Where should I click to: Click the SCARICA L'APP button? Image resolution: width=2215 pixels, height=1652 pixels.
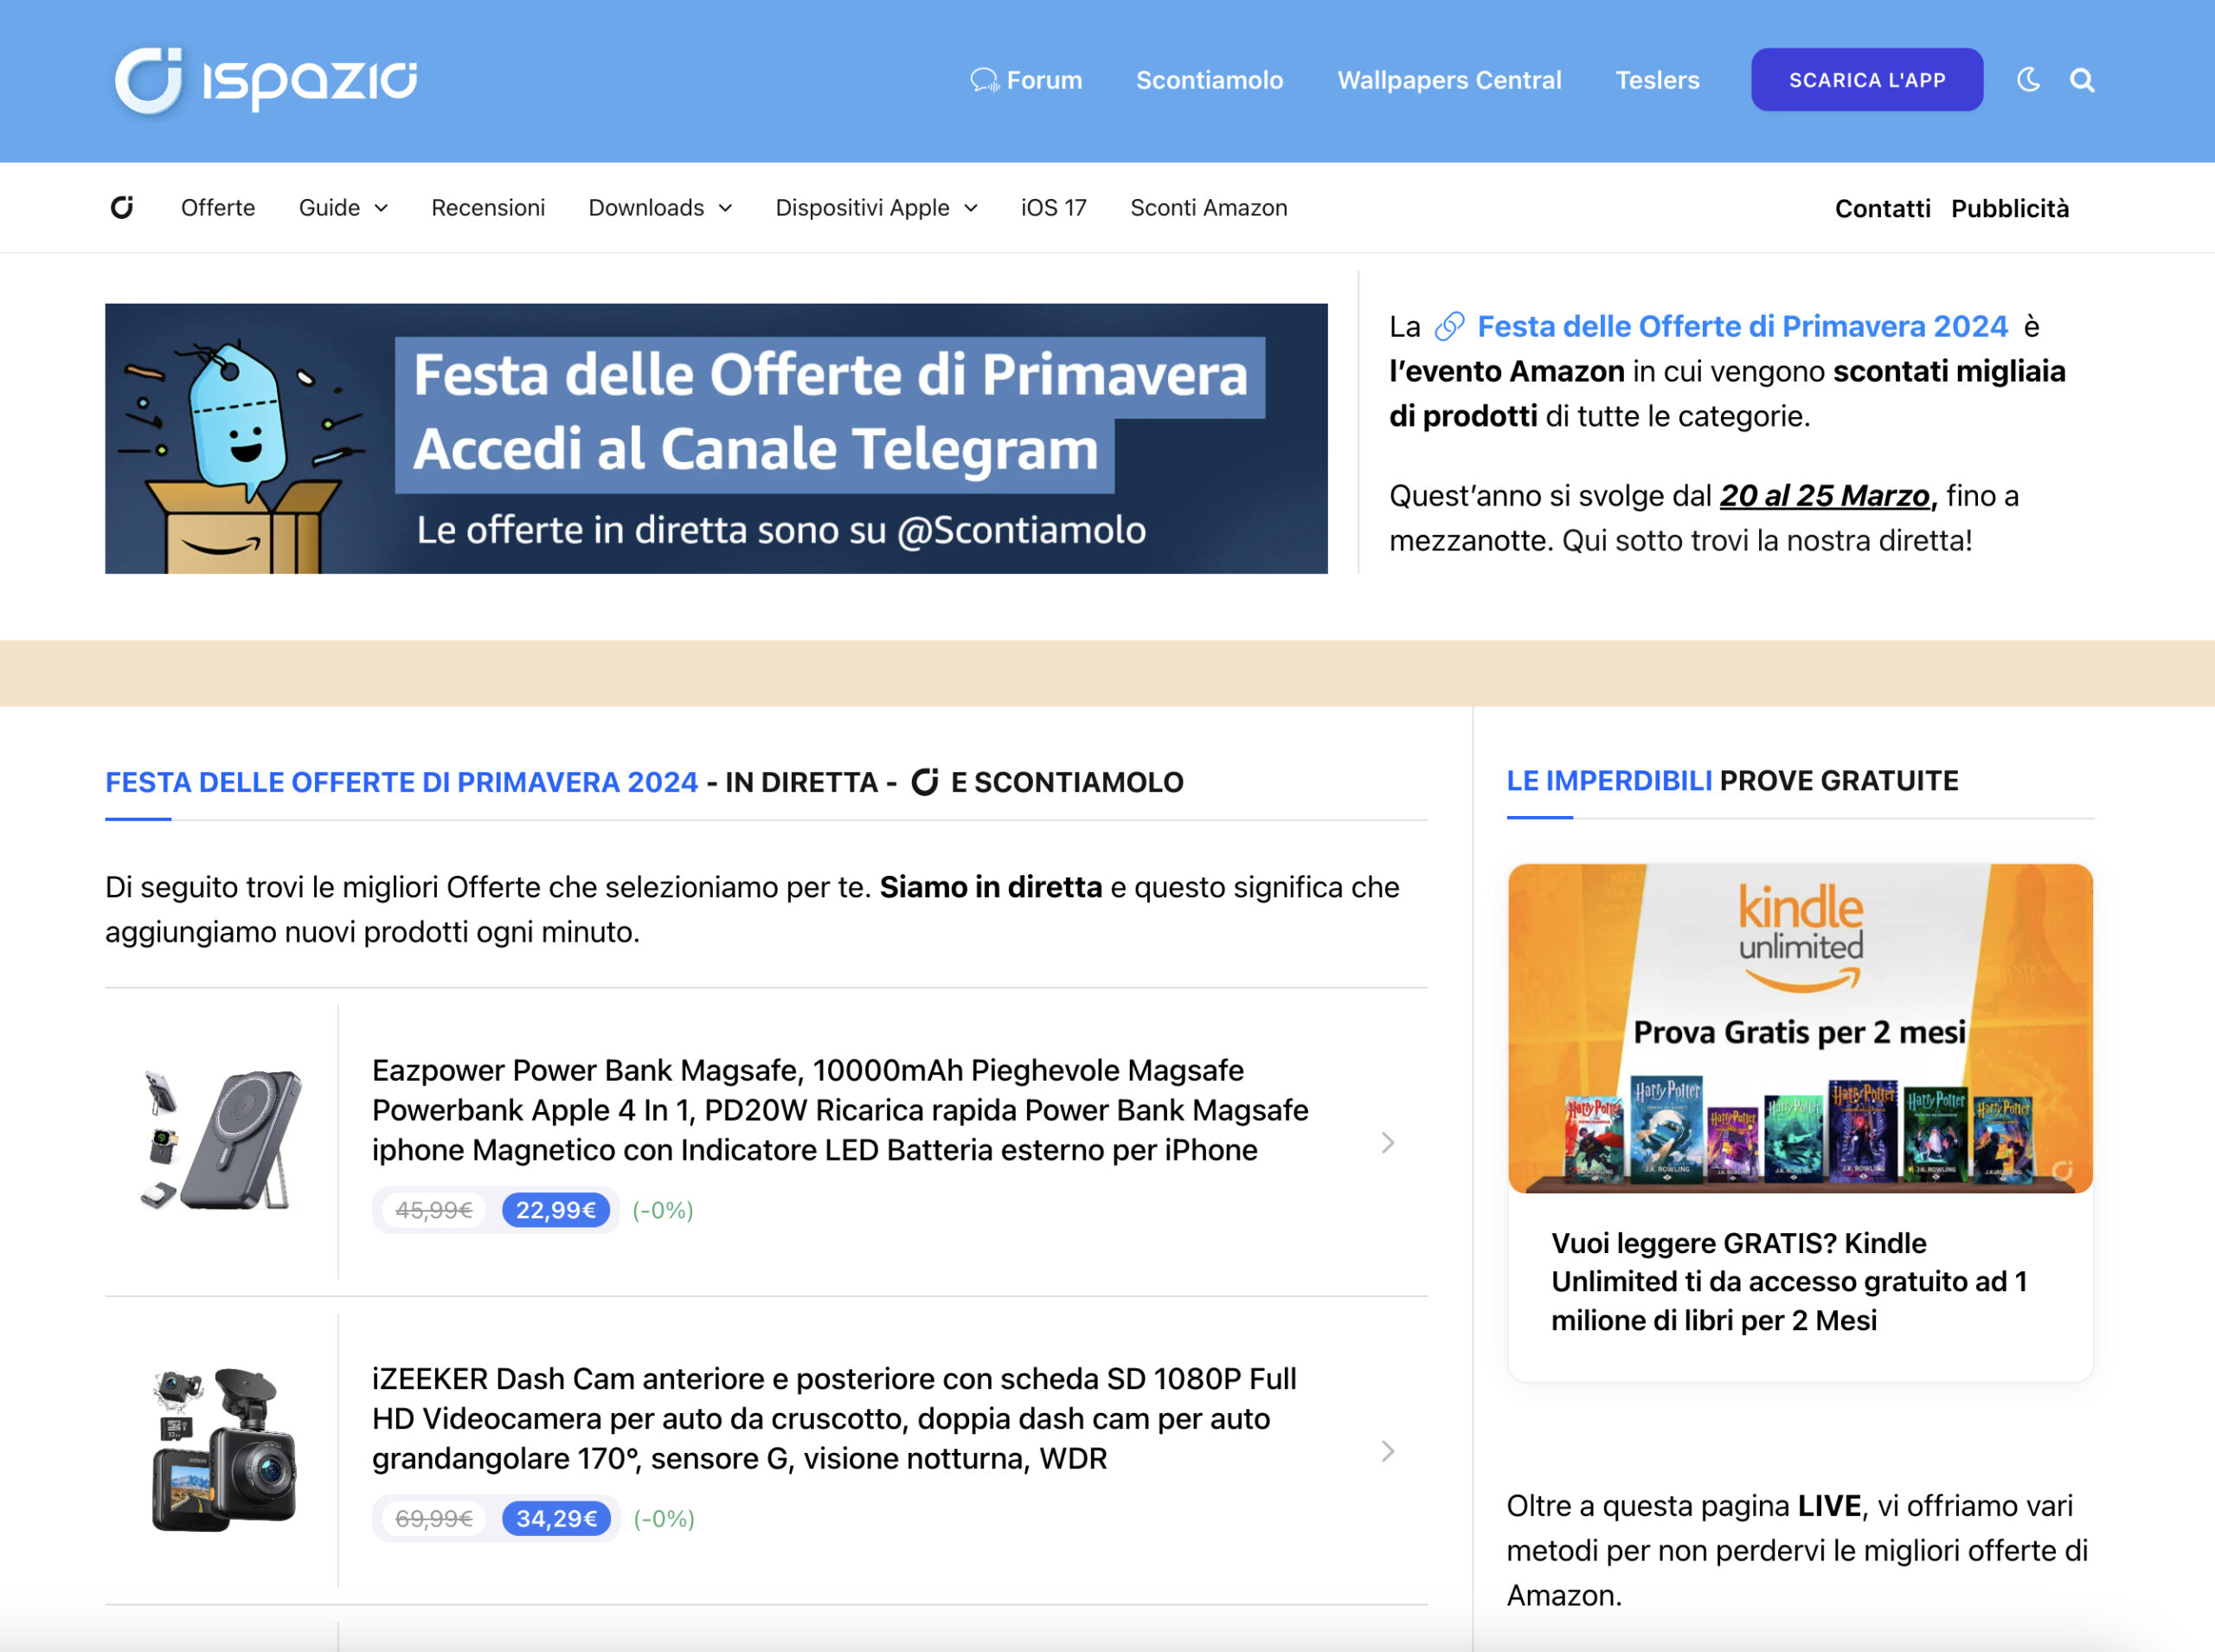1867,80
